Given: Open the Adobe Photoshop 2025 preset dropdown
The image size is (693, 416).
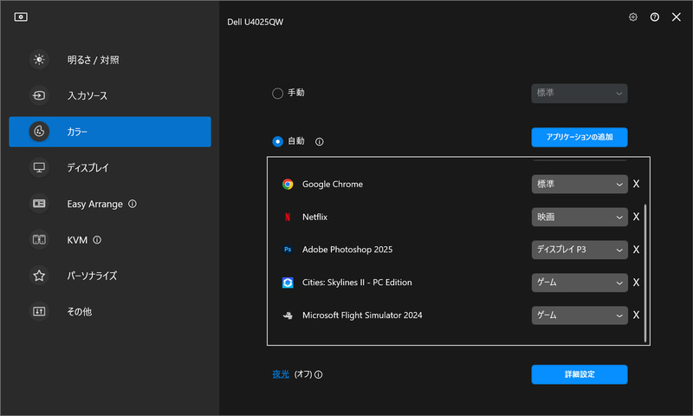Looking at the screenshot, I should (x=579, y=250).
